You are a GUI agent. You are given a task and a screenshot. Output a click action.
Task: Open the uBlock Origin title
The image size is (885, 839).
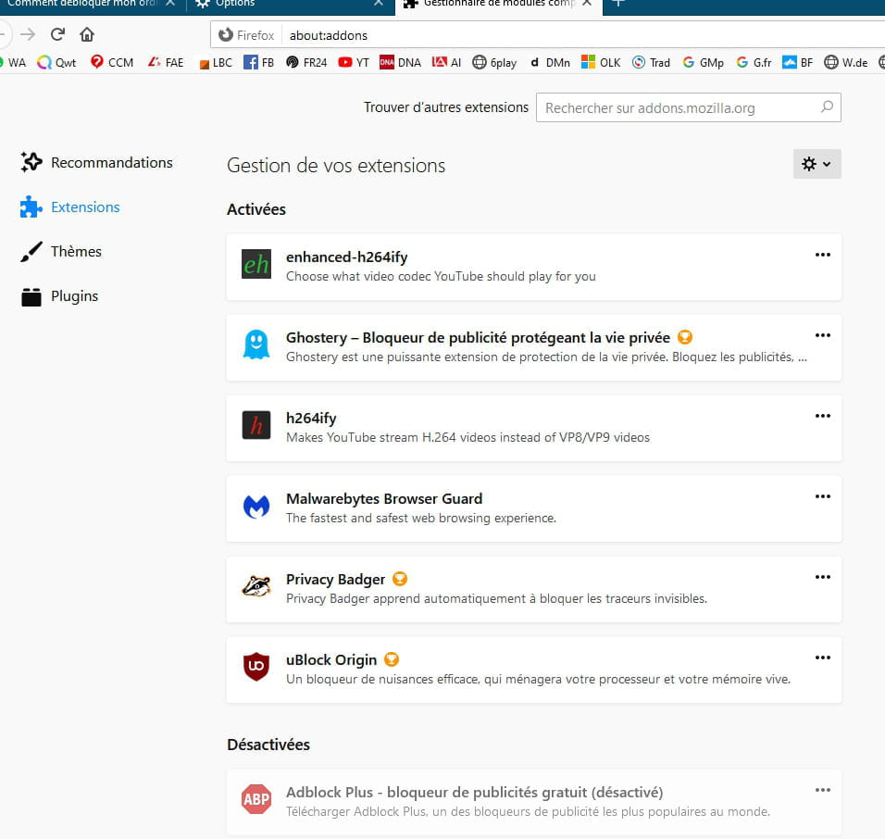tap(331, 659)
